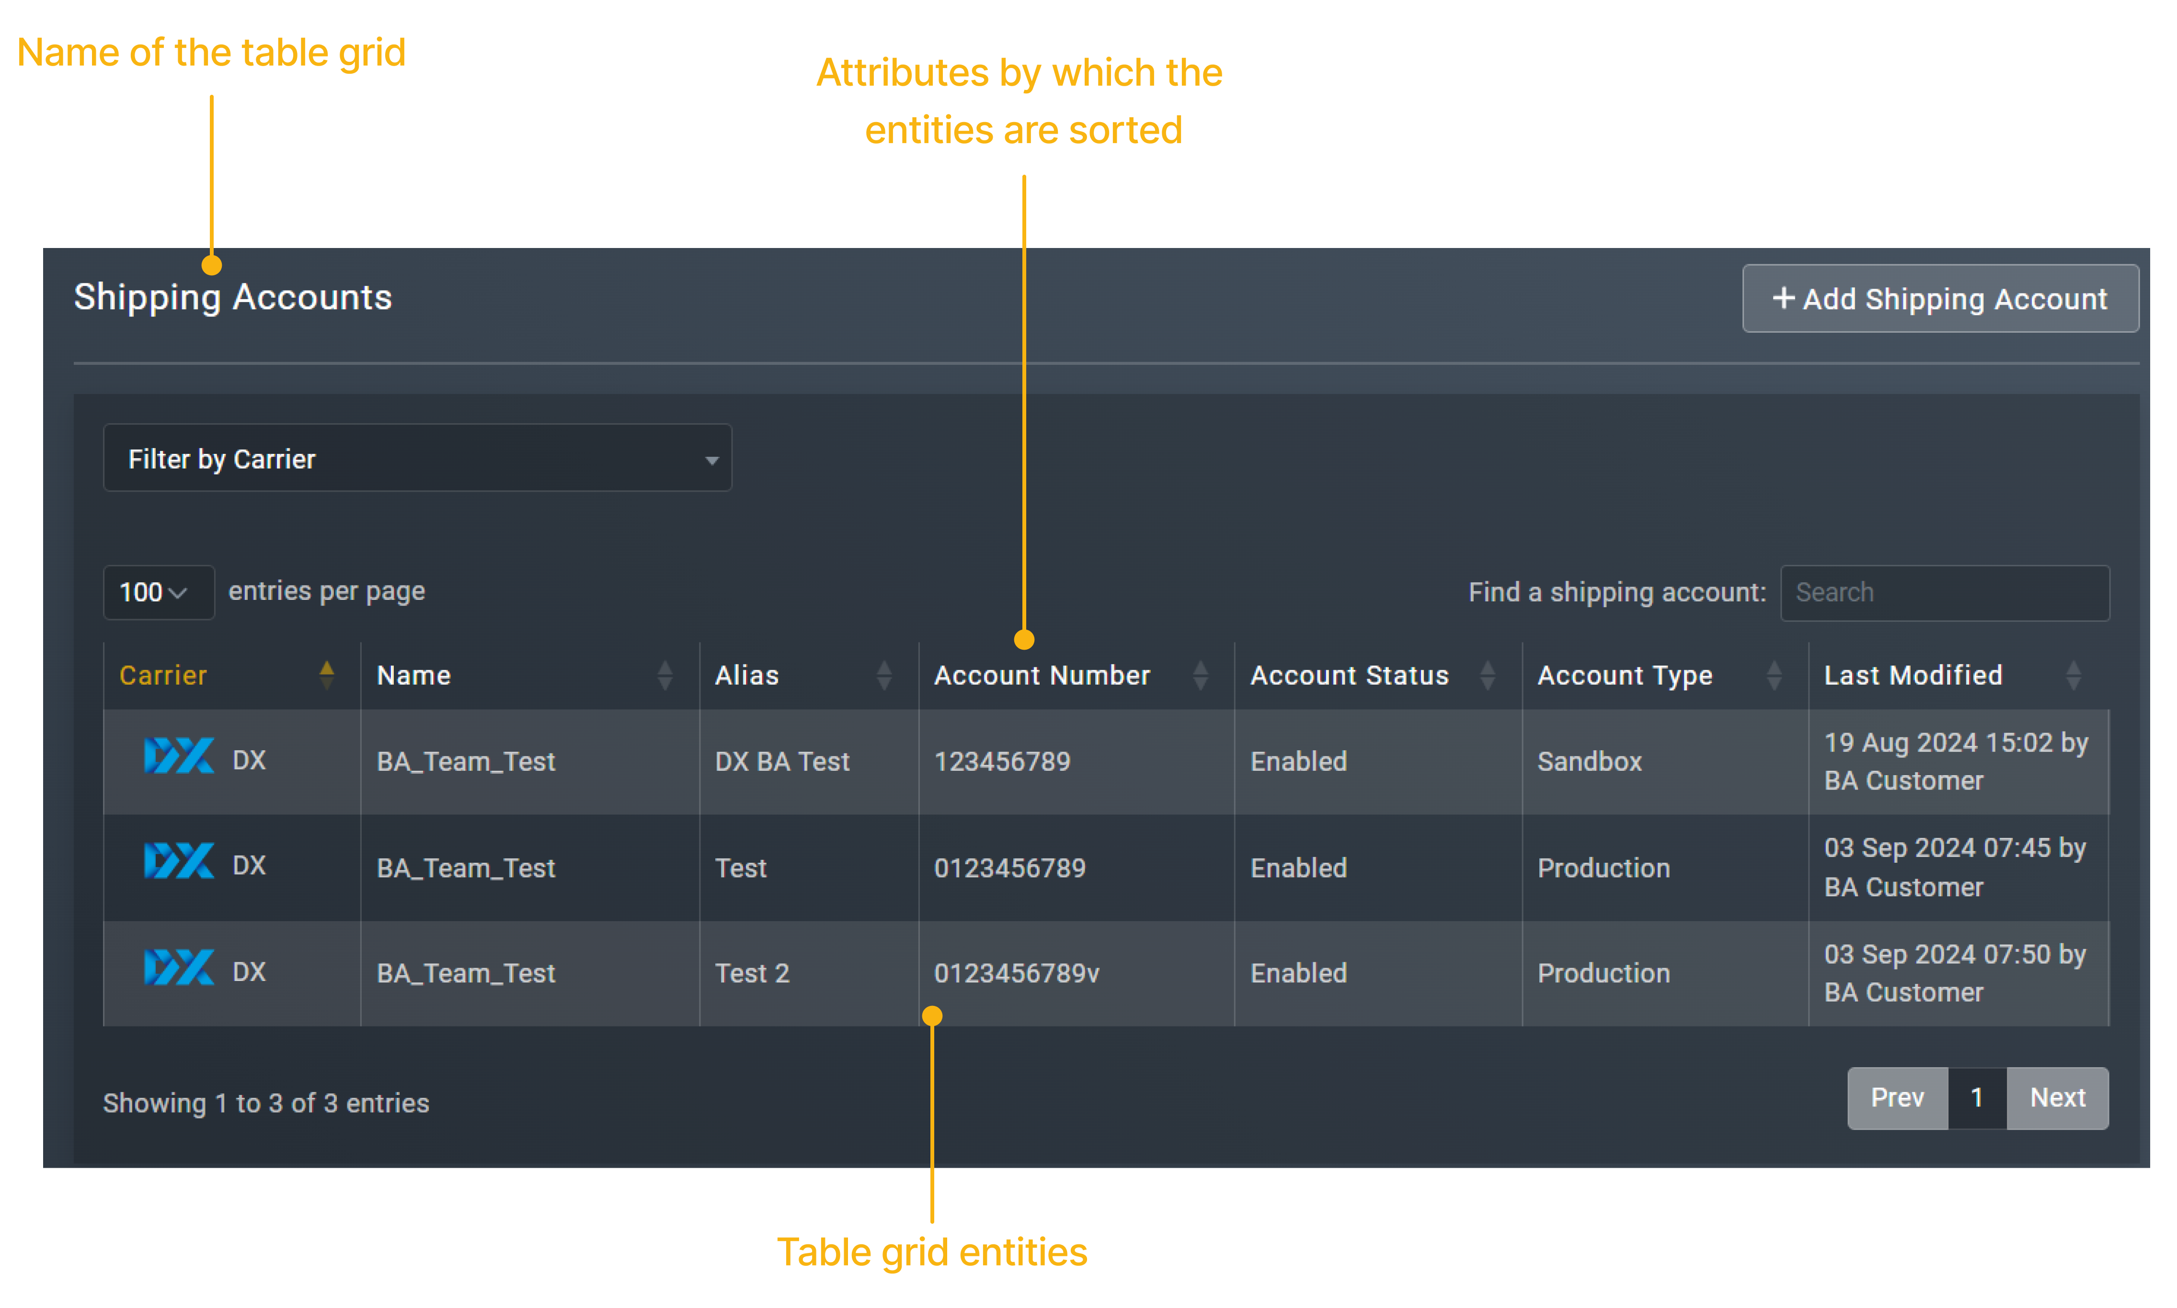Viewport: 2177px width, 1308px height.
Task: Click Production type in the 0123456789v row
Action: 1603,973
